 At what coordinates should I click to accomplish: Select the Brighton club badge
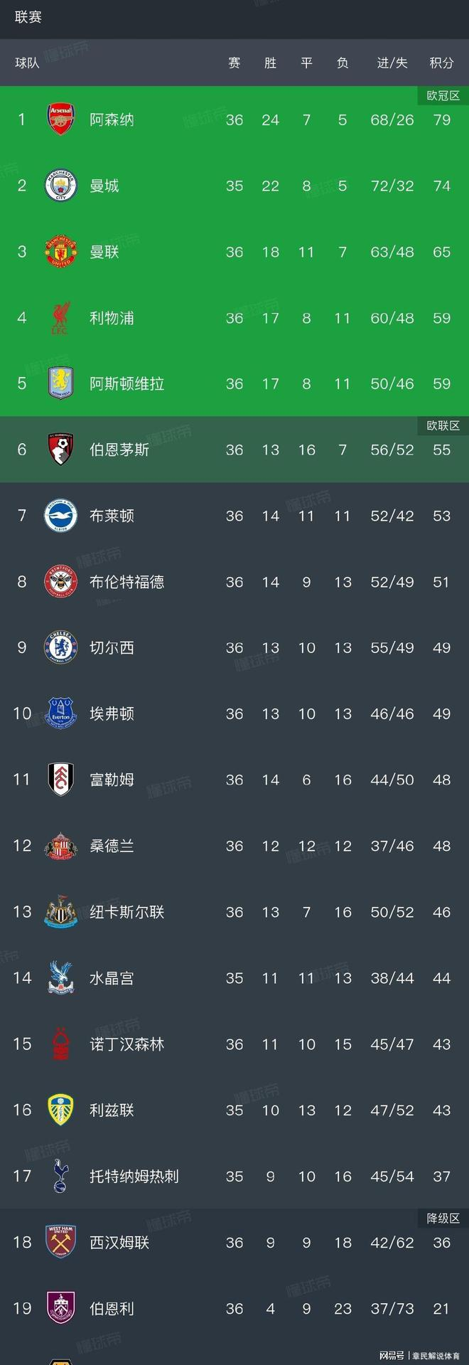(x=60, y=516)
